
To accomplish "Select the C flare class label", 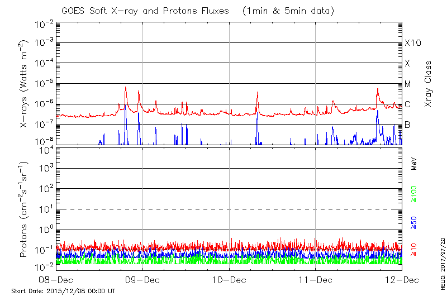I will (x=408, y=104).
